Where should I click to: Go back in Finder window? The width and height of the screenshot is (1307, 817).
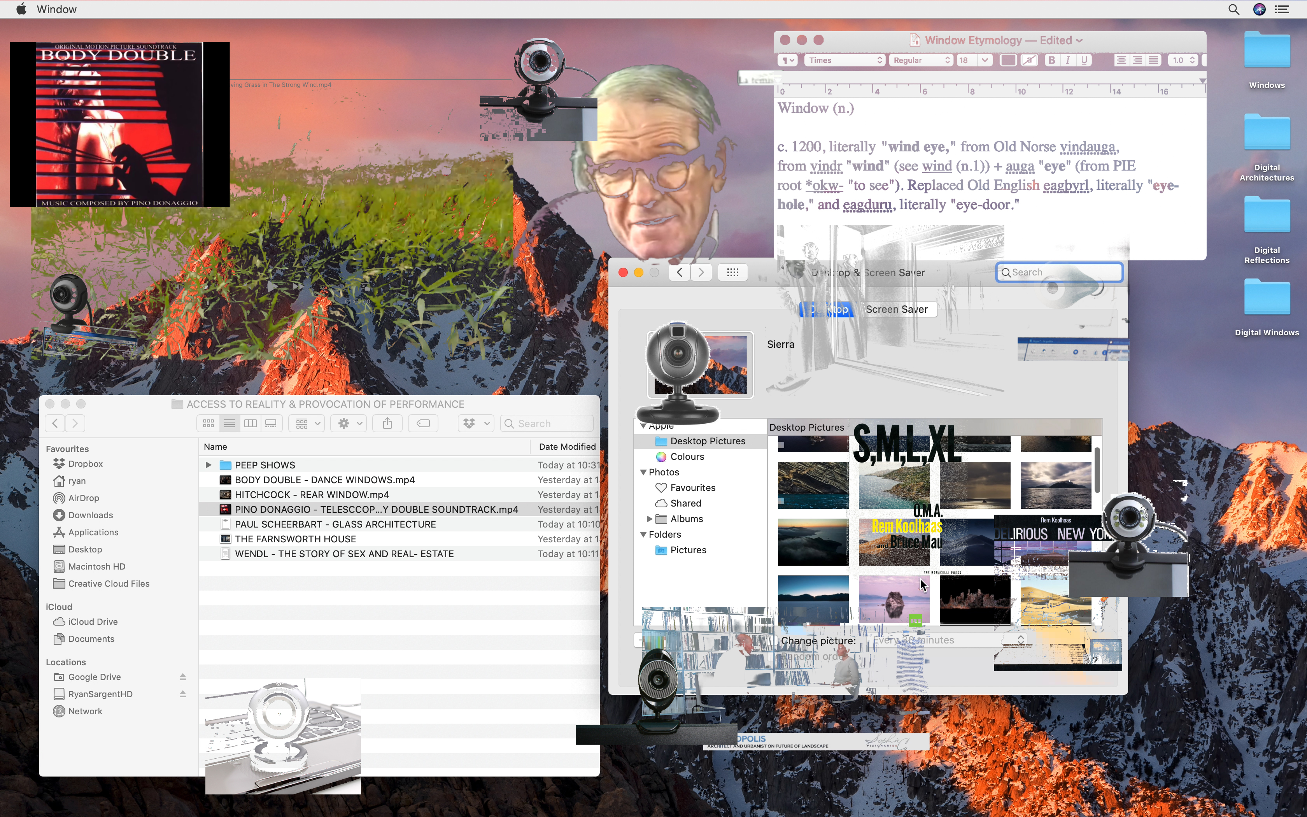[55, 423]
